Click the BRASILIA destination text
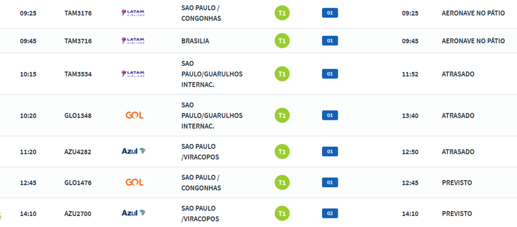 (195, 41)
